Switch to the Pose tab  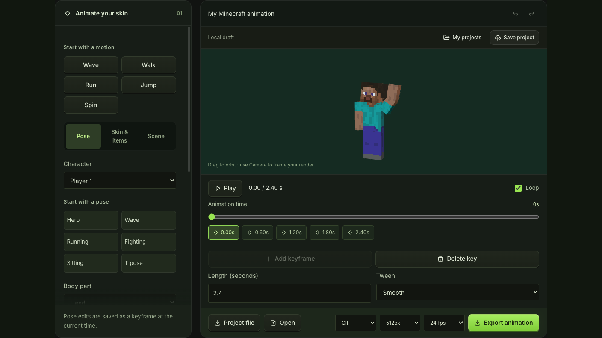(83, 136)
